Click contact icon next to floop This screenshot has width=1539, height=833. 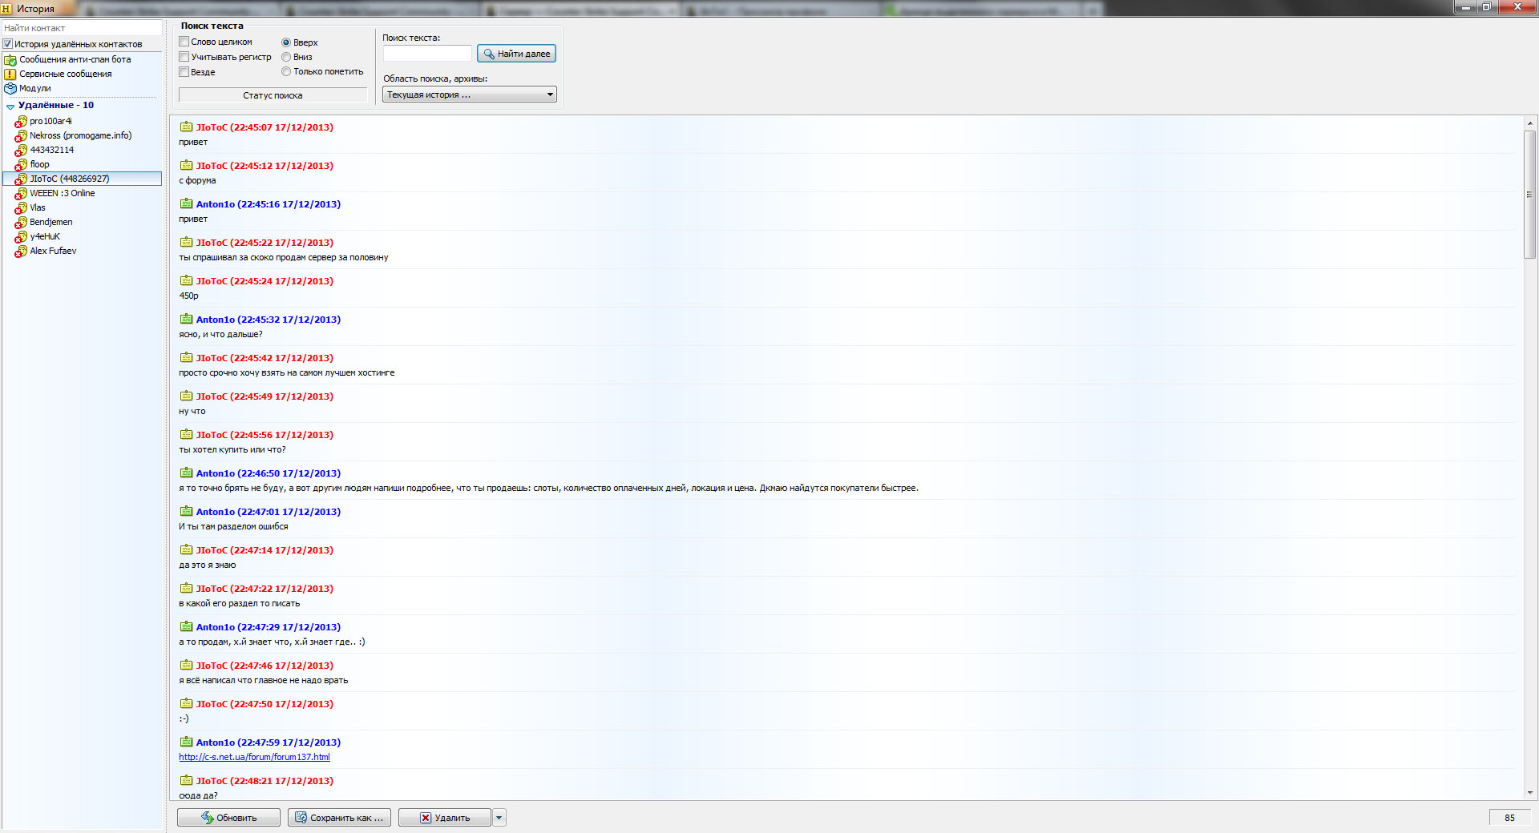tap(21, 165)
